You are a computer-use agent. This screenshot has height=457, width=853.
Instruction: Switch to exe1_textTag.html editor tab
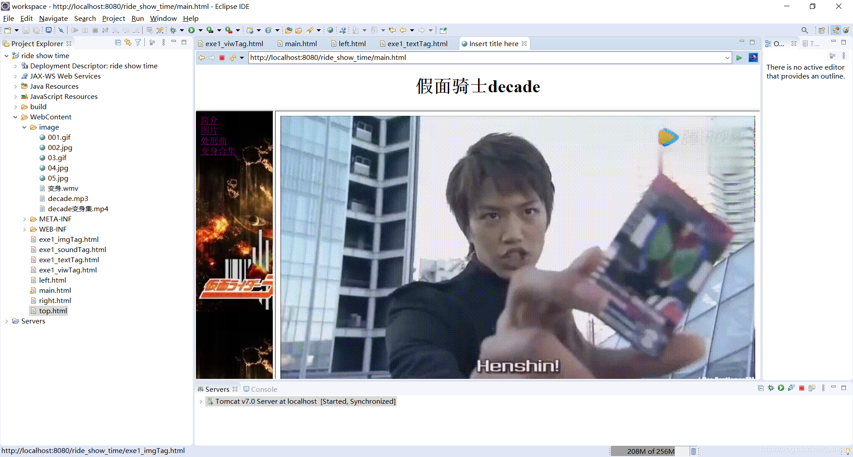[414, 43]
